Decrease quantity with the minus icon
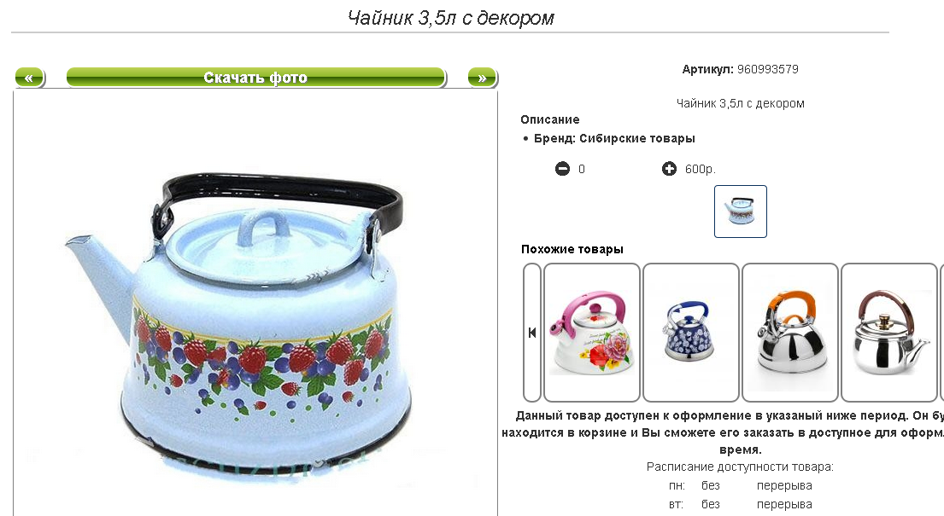The height and width of the screenshot is (516, 944). coord(562,169)
